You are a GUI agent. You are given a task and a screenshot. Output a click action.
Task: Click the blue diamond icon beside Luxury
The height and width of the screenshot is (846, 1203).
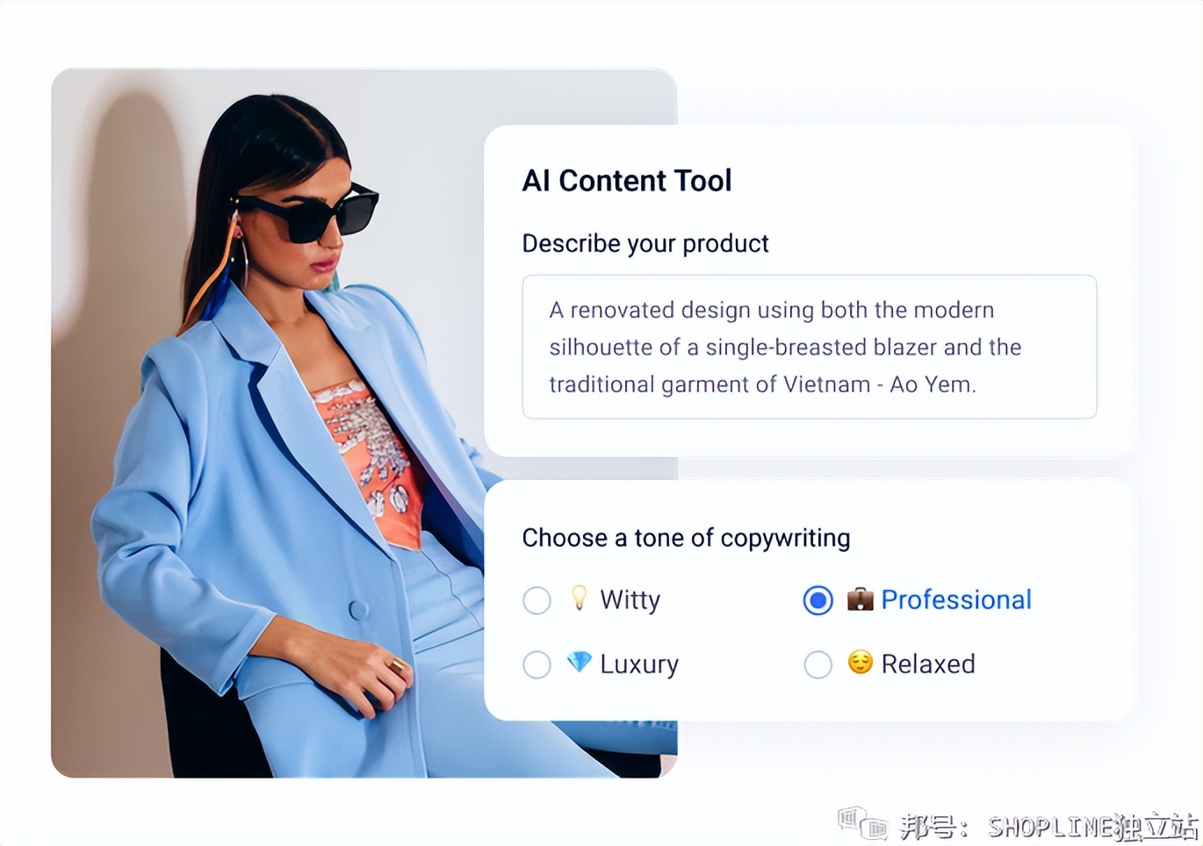click(x=579, y=662)
